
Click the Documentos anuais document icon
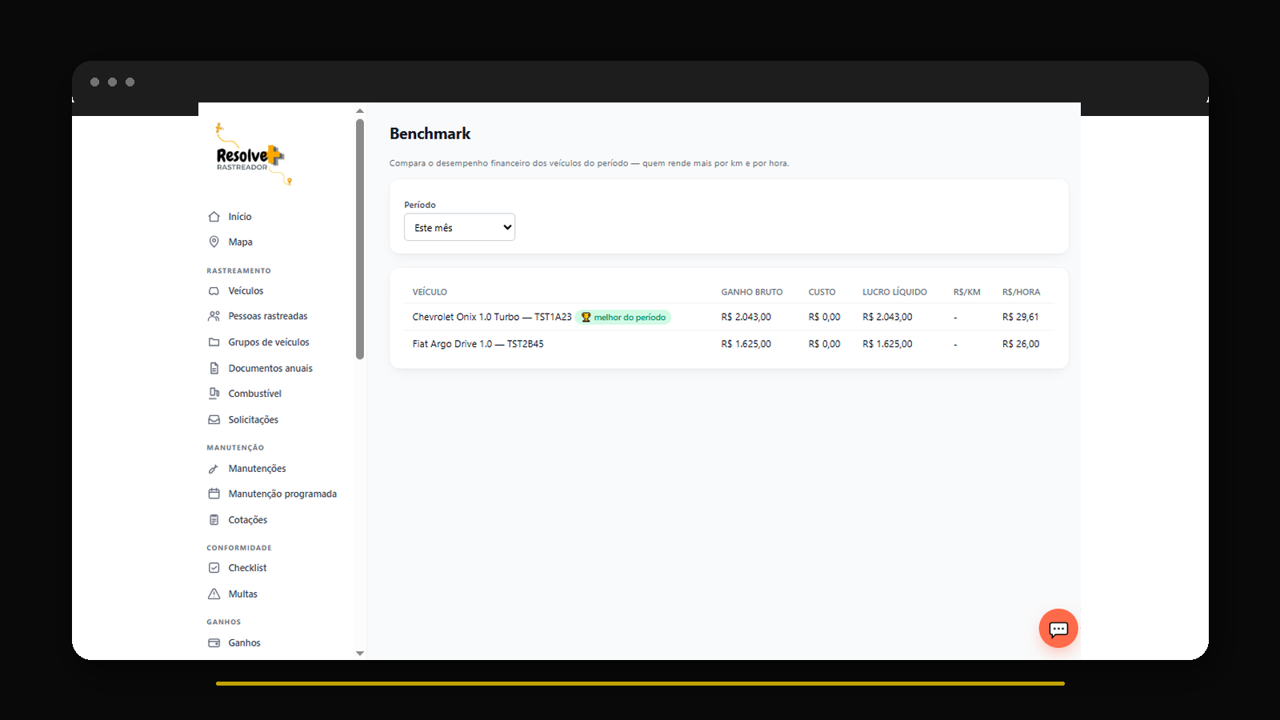[214, 368]
